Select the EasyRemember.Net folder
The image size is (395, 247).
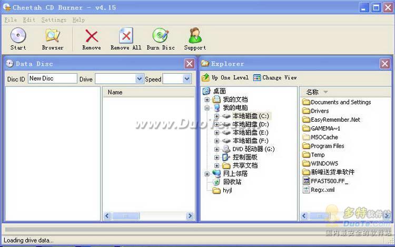[x=331, y=120]
